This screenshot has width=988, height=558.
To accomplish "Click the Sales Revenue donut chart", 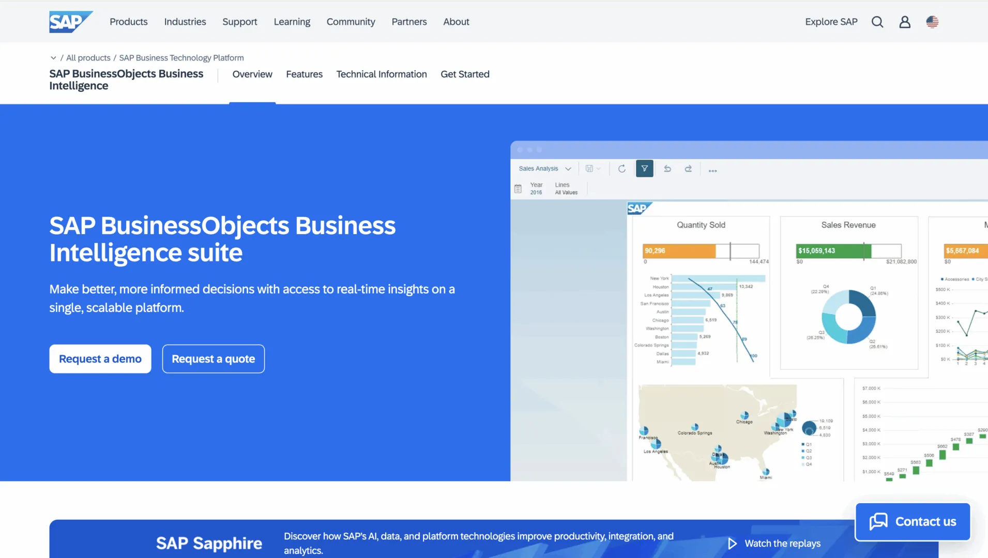I will pos(848,317).
